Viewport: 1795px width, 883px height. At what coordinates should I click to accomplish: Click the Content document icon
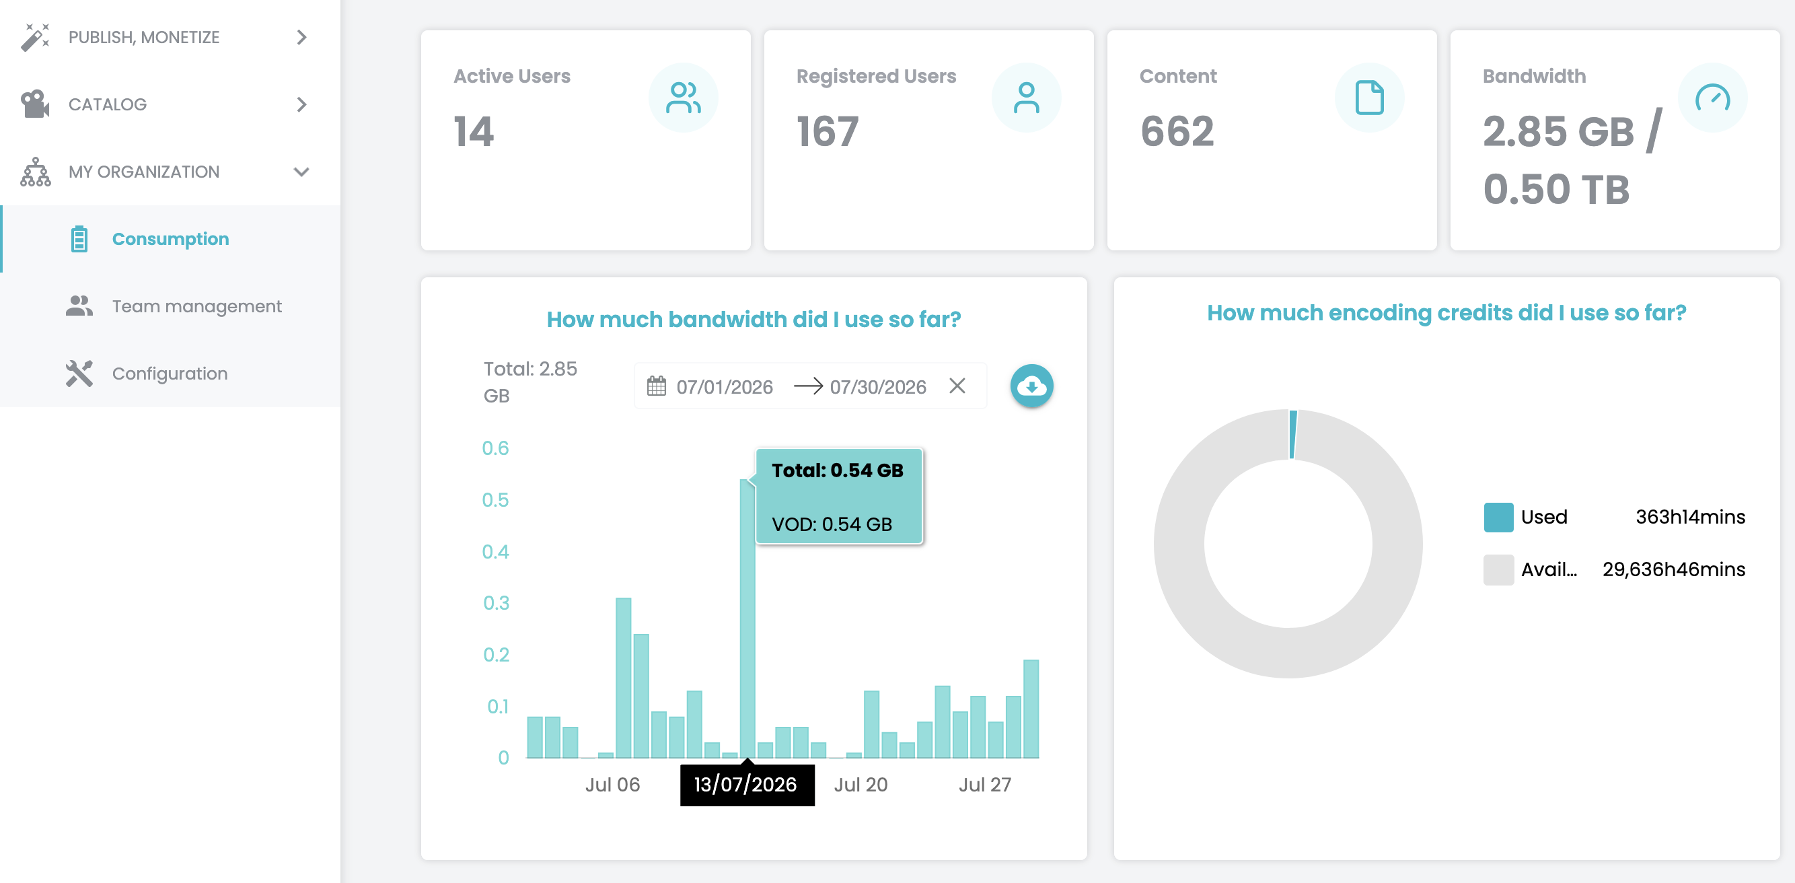[1369, 98]
